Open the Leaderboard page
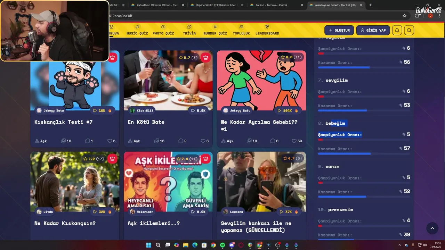Viewport: 445px width, 250px height. (267, 30)
